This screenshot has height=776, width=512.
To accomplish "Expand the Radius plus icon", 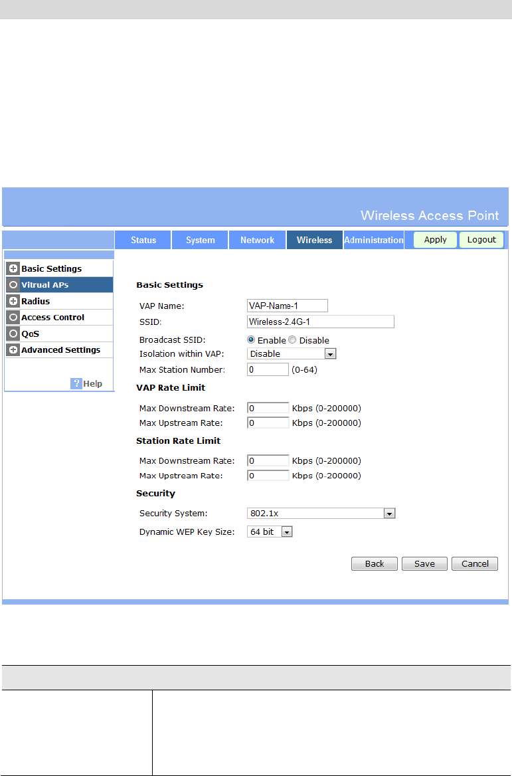I will pyautogui.click(x=13, y=302).
